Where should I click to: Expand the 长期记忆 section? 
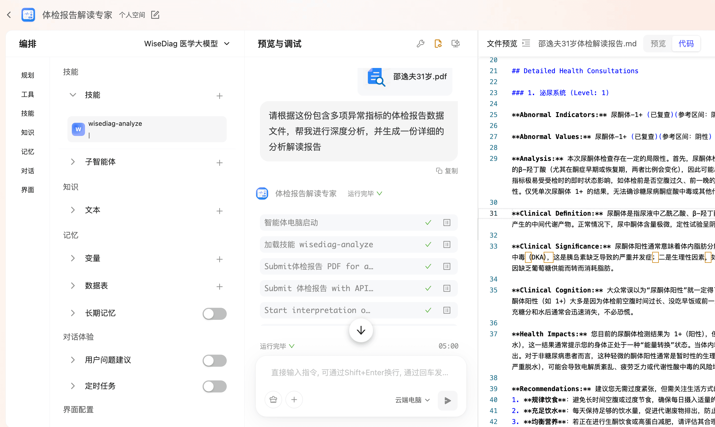[73, 313]
